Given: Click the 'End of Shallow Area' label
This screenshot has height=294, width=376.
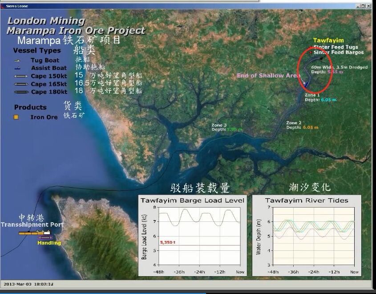Looking at the screenshot, I should click(x=269, y=76).
